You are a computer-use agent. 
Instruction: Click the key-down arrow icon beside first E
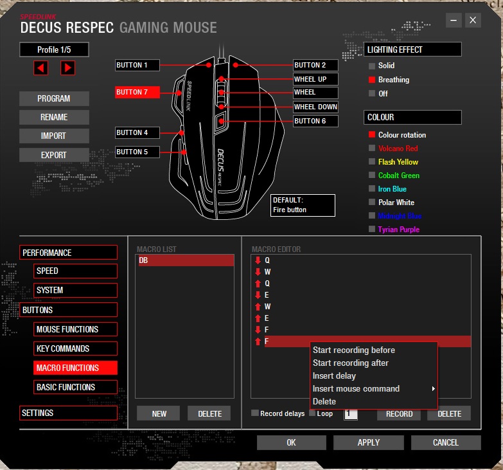(258, 295)
